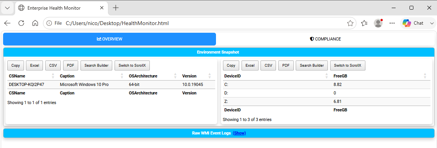Viewport: 437px width, 148px height.
Task: Copy the disk free space table
Action: (x=231, y=66)
